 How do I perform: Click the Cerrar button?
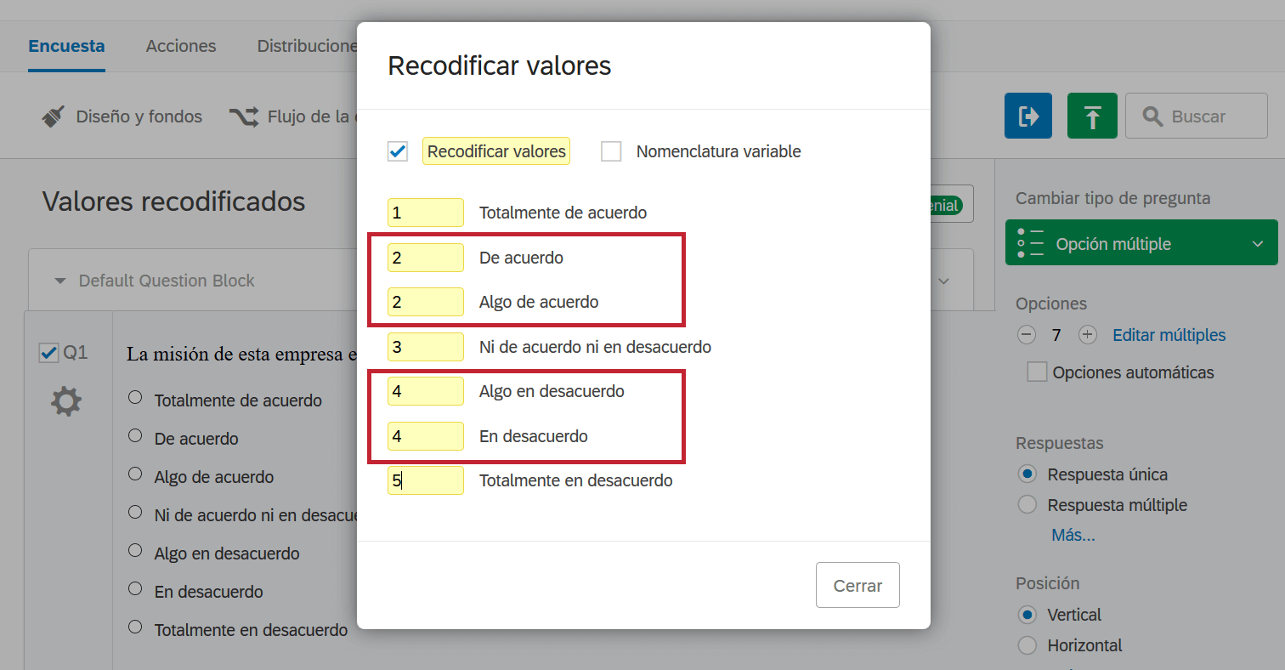858,585
